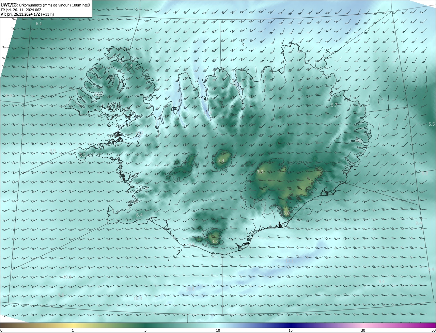
Task: Click the 5.5 value at the eastern edge
Action: click(432, 124)
